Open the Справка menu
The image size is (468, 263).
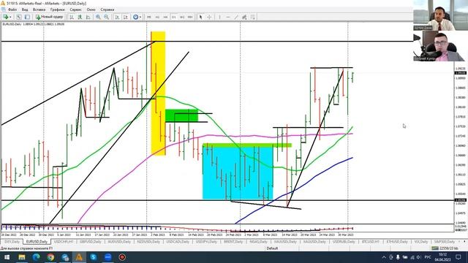click(107, 9)
